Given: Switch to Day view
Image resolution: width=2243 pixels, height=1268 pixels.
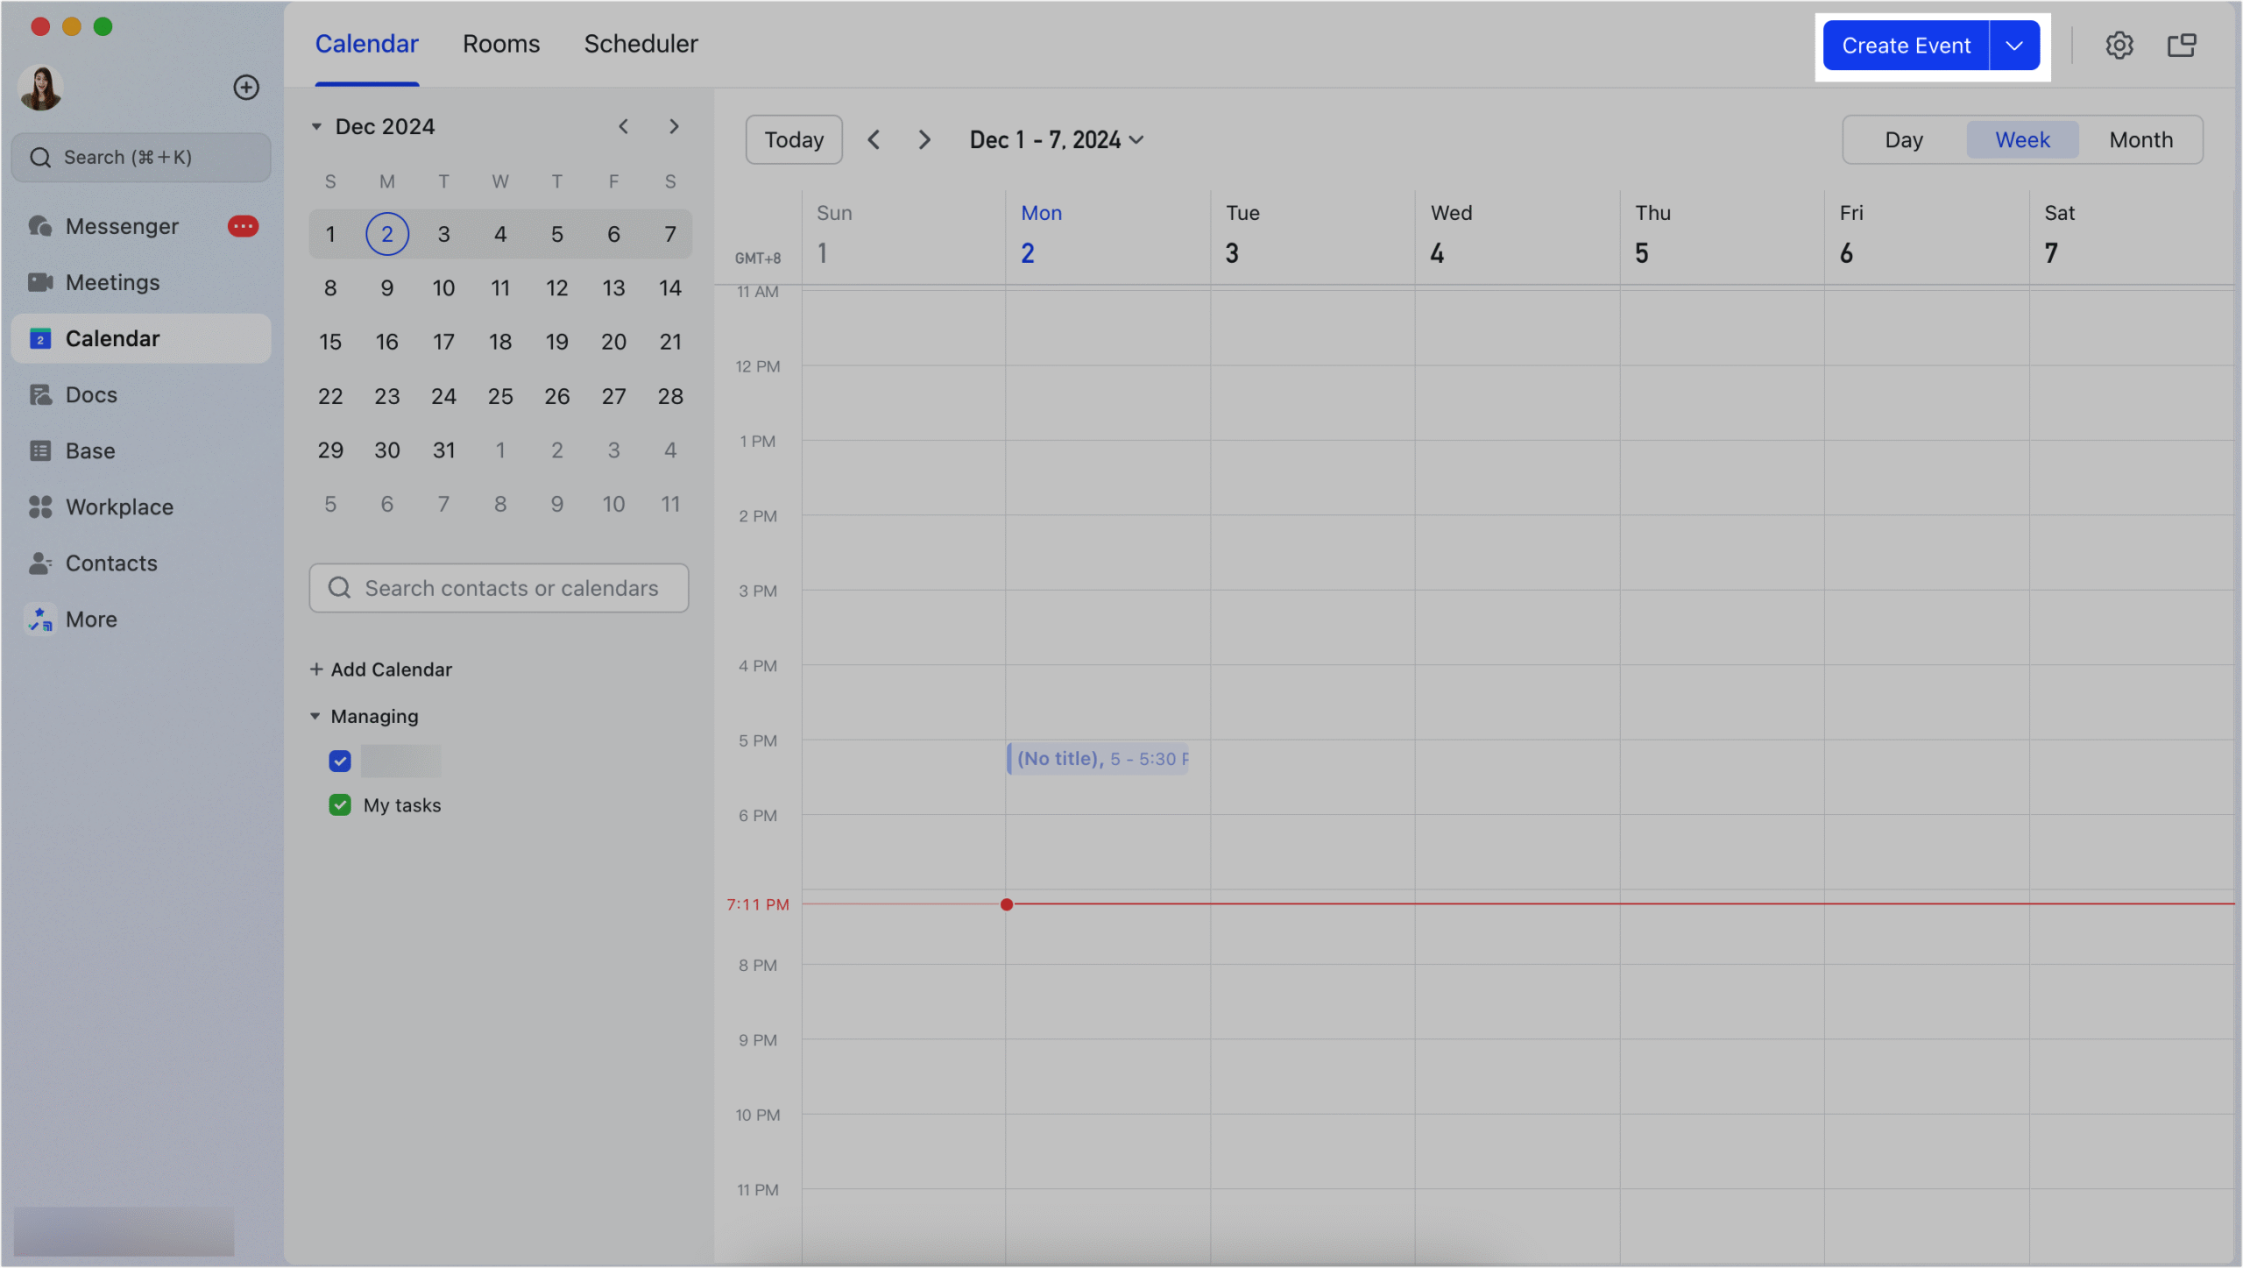Looking at the screenshot, I should [1904, 139].
